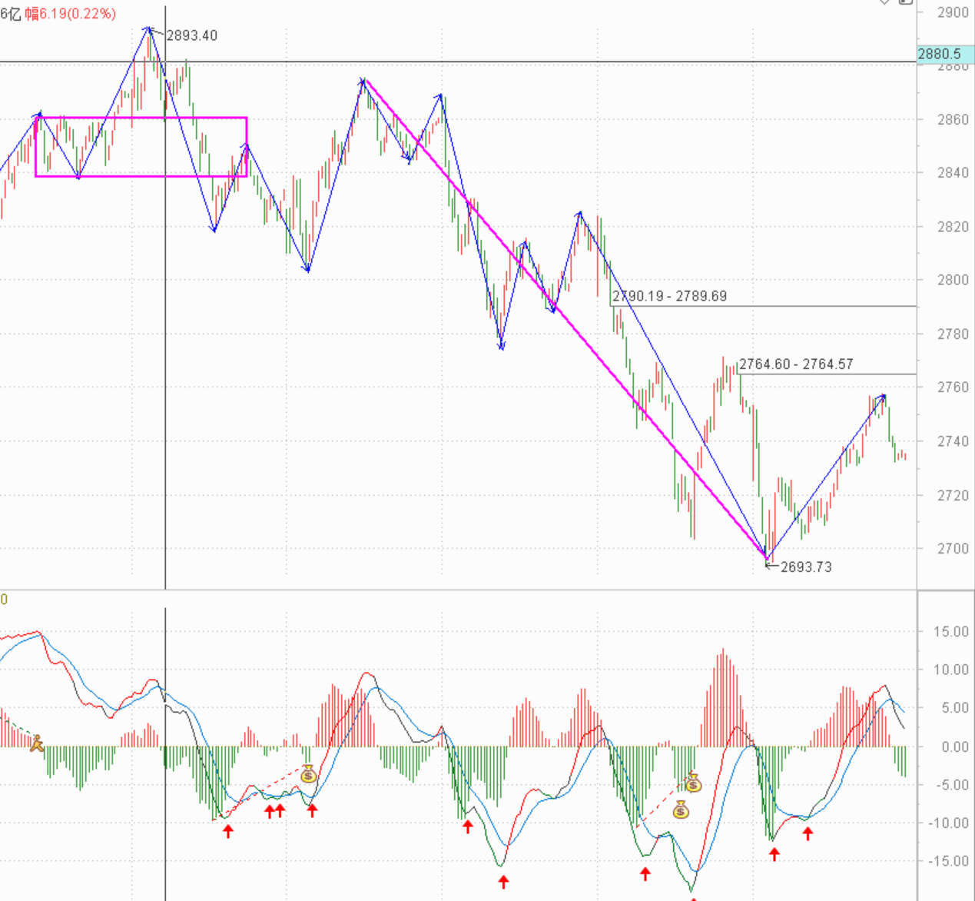Click the diamond icon at chart top right

click(884, 2)
